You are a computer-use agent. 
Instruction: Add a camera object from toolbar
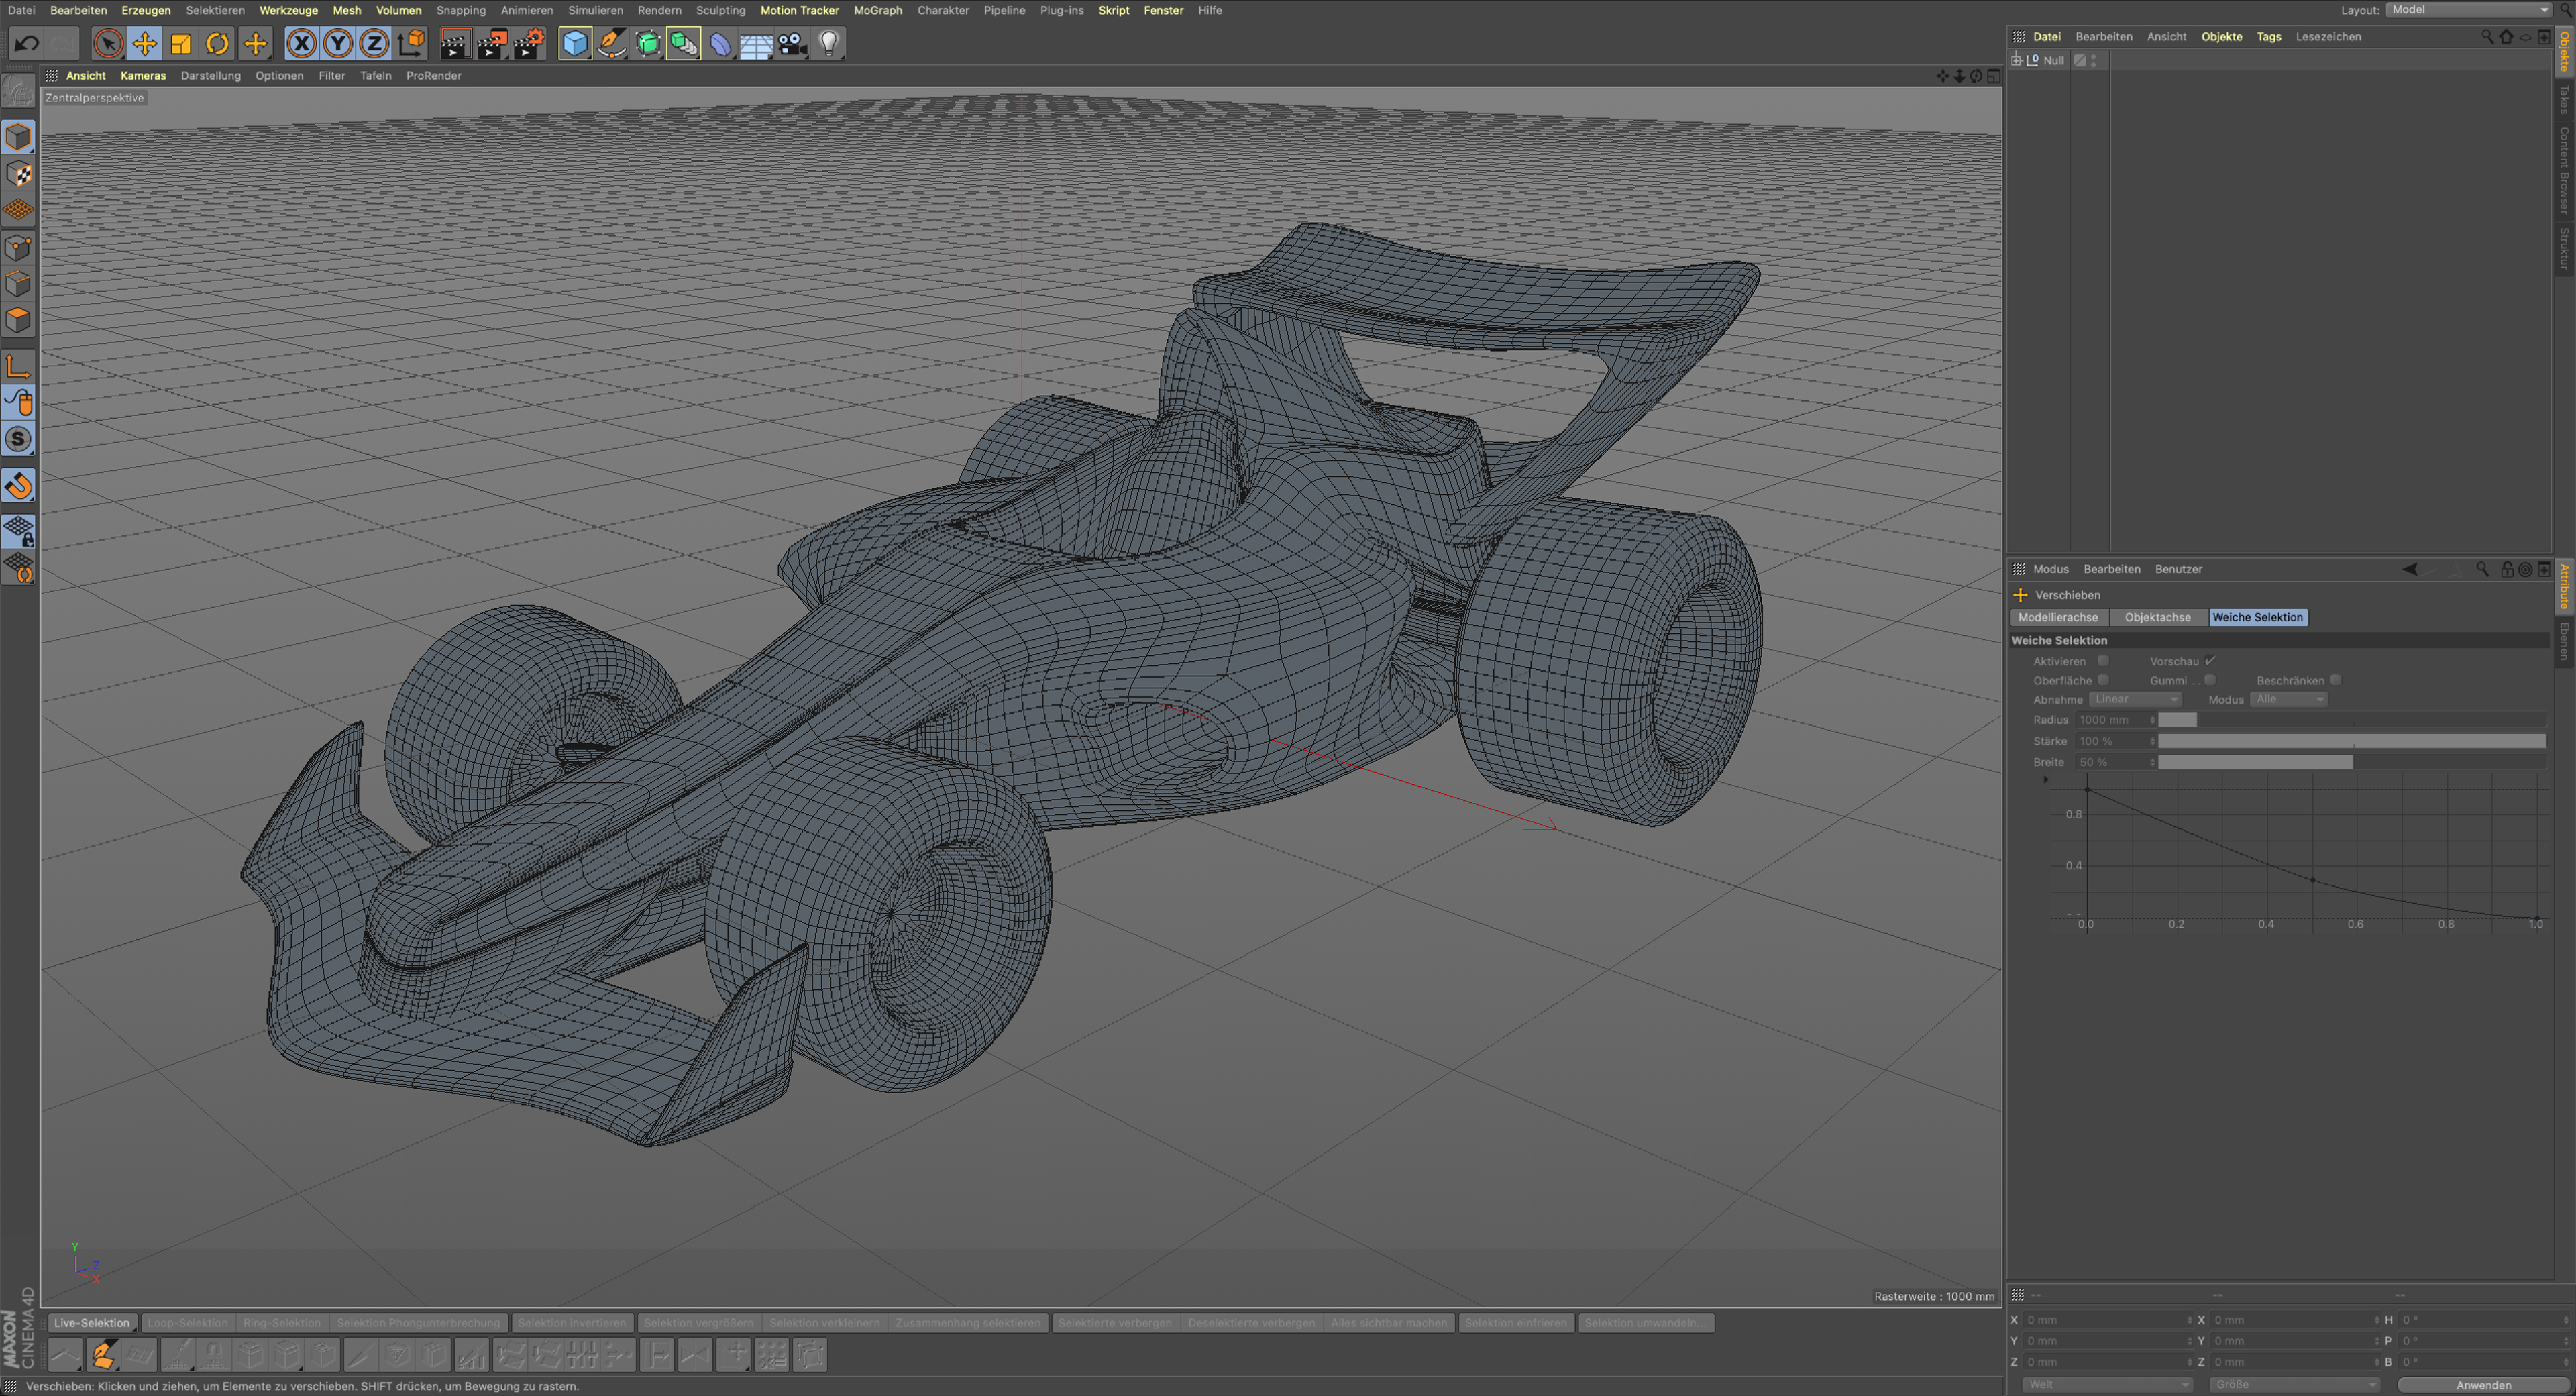[x=792, y=43]
